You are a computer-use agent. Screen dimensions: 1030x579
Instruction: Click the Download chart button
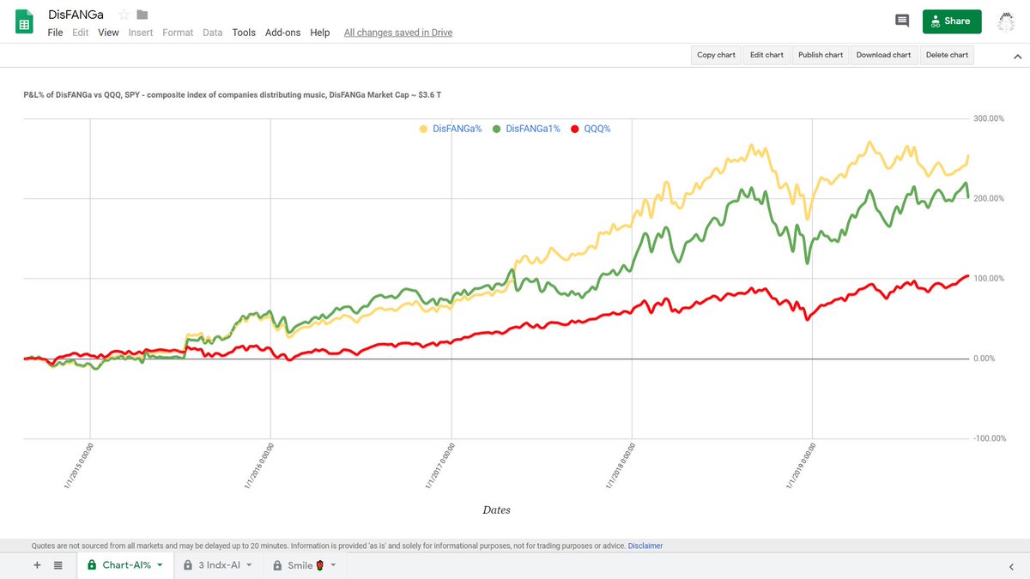(883, 55)
